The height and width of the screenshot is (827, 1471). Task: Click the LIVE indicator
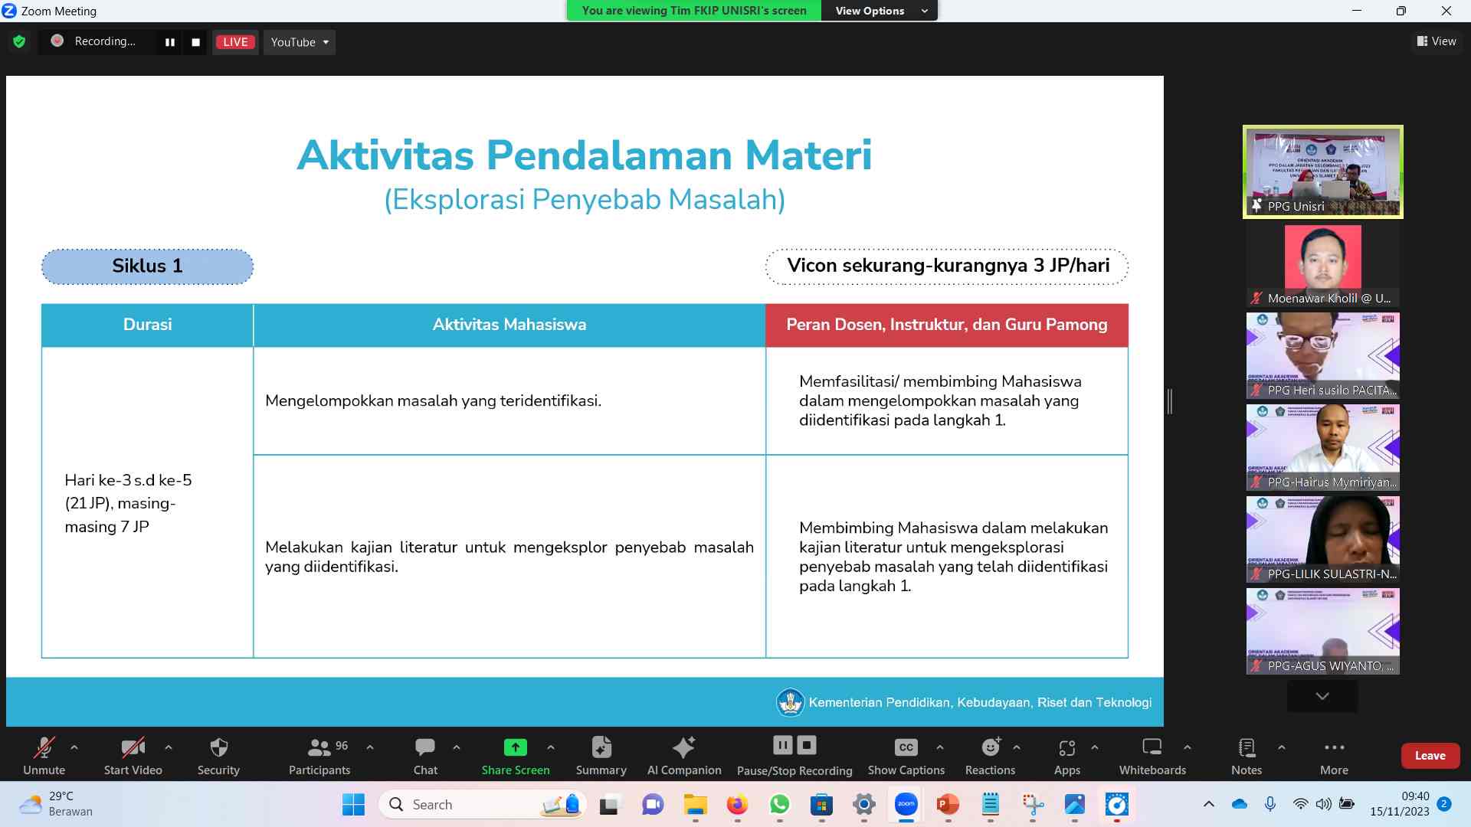click(235, 42)
